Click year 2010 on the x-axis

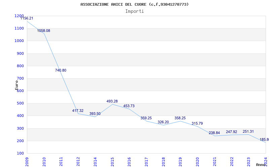pyautogui.click(x=44, y=162)
